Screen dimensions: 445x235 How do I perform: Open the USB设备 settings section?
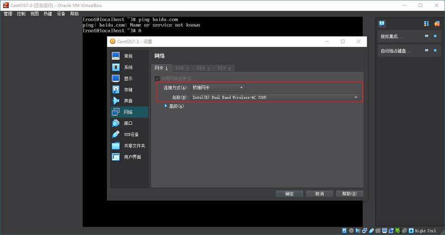tap(131, 134)
